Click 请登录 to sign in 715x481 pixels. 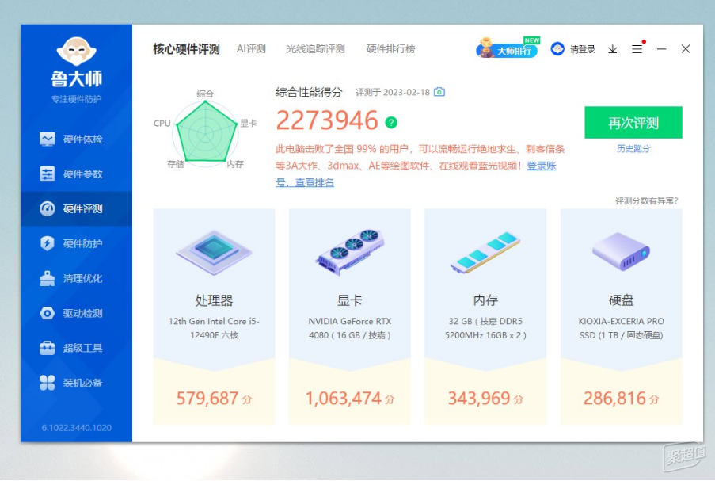pyautogui.click(x=582, y=49)
